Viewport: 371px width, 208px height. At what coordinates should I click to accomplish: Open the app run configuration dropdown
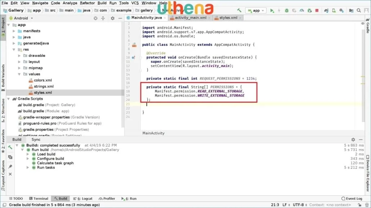(256, 11)
